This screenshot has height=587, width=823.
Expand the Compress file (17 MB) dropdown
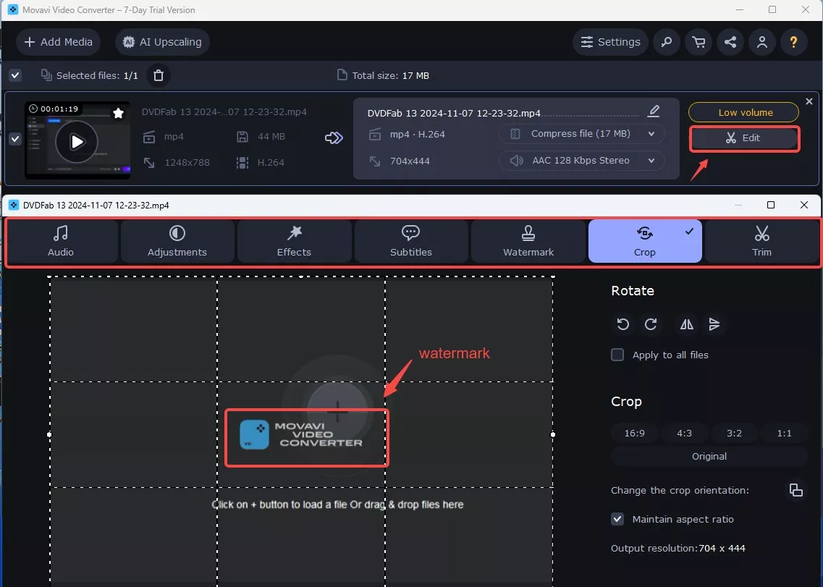tap(581, 134)
